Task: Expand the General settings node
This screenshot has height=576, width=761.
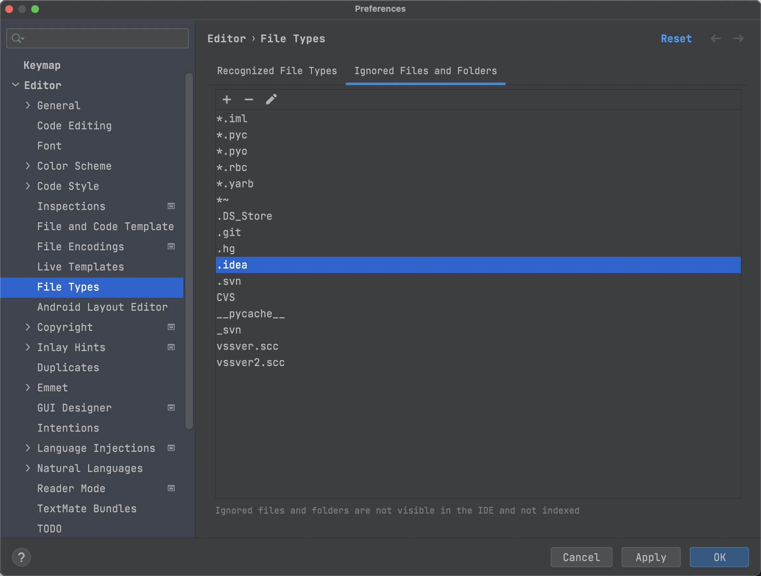Action: tap(28, 105)
